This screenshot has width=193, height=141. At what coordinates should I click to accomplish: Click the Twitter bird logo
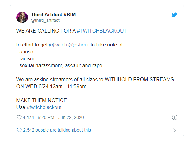click(x=174, y=15)
